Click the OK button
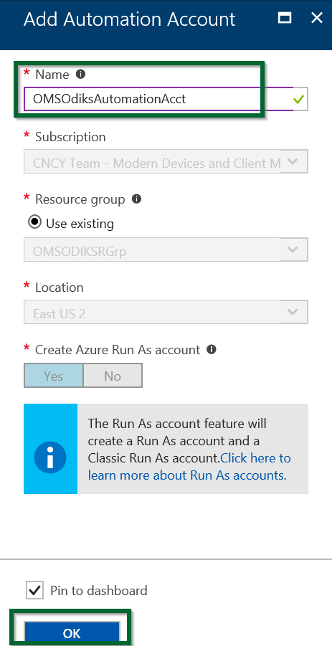The height and width of the screenshot is (646, 332). 72,633
